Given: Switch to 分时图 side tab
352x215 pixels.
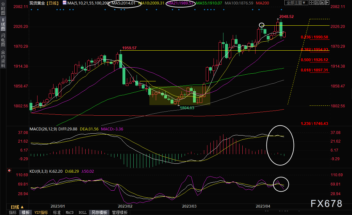Looking at the screenshot, I should click(3, 9).
